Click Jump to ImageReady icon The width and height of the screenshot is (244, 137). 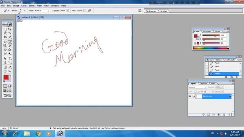coord(8,96)
